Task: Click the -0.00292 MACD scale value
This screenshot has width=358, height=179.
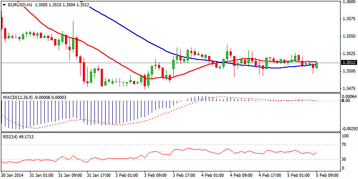Action: (x=349, y=129)
